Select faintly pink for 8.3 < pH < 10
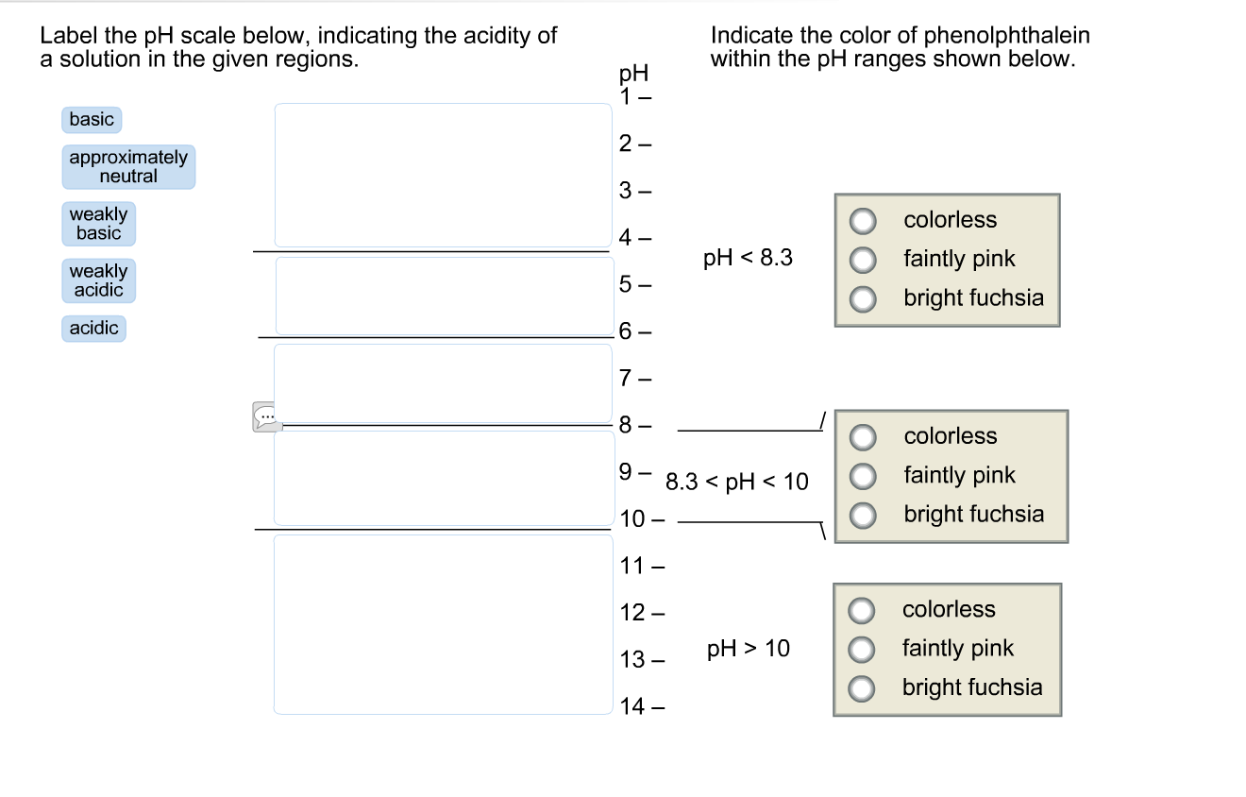 pos(862,475)
